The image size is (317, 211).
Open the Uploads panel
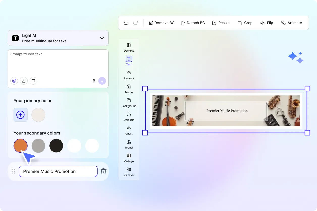(129, 117)
